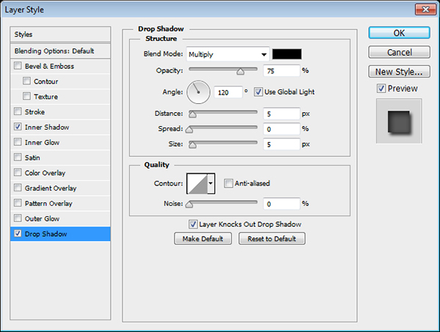Uncheck the Inner Shadow effect
Image resolution: width=440 pixels, height=332 pixels.
click(18, 127)
